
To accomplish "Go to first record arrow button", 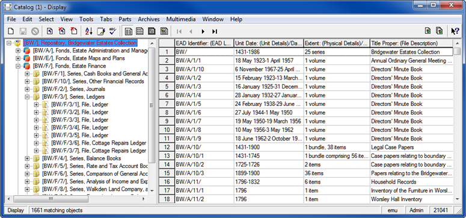I will point(179,31).
